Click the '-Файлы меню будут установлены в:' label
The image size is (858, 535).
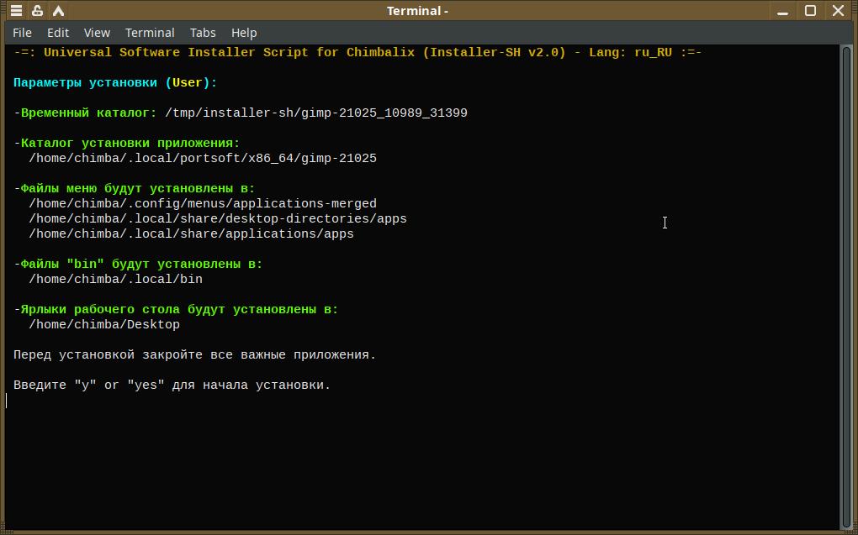click(135, 189)
